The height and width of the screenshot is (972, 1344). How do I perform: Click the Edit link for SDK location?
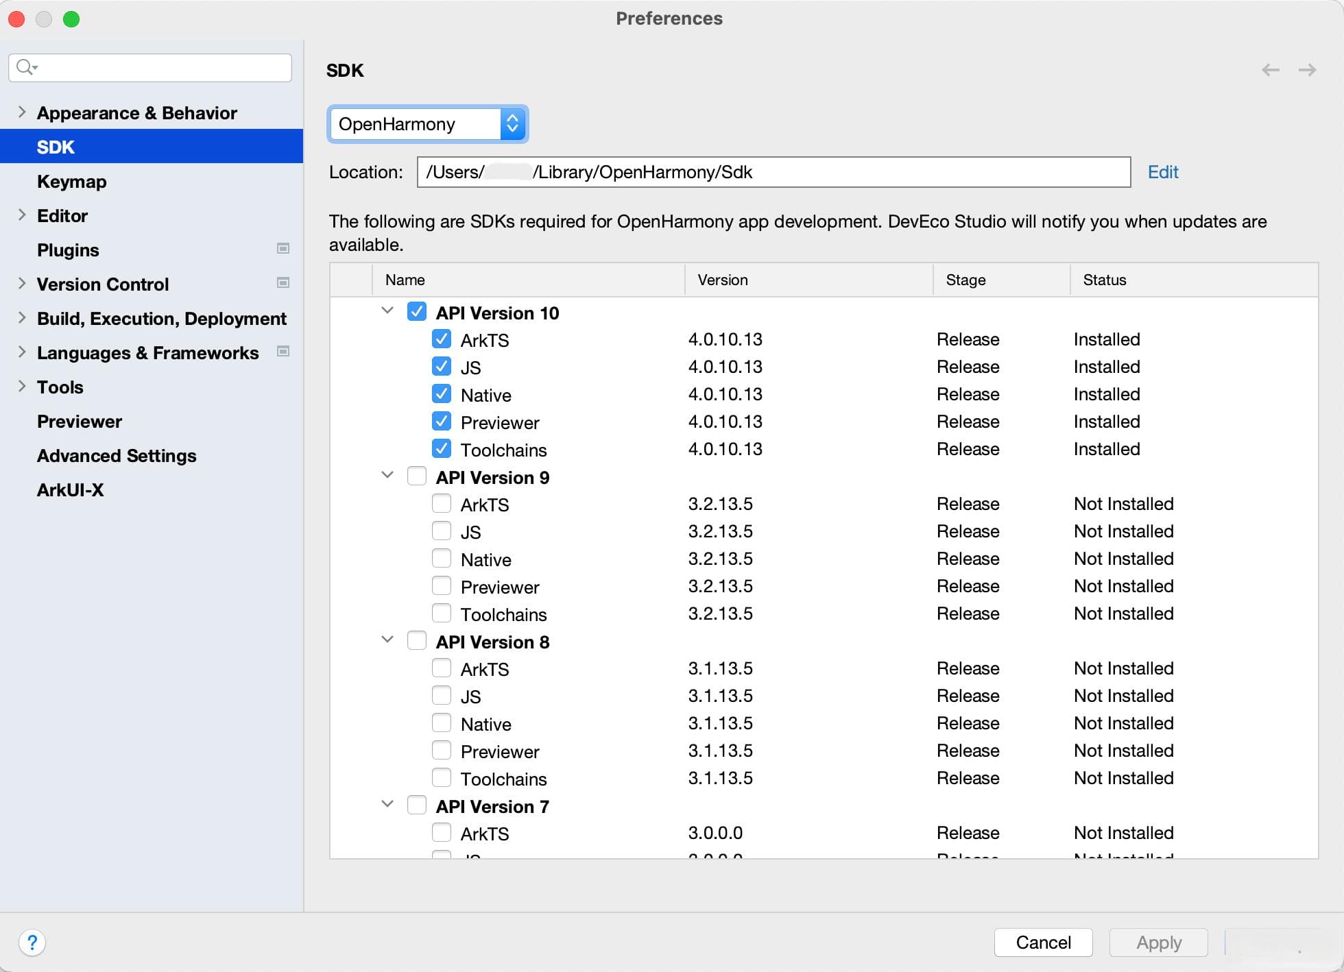(x=1163, y=172)
